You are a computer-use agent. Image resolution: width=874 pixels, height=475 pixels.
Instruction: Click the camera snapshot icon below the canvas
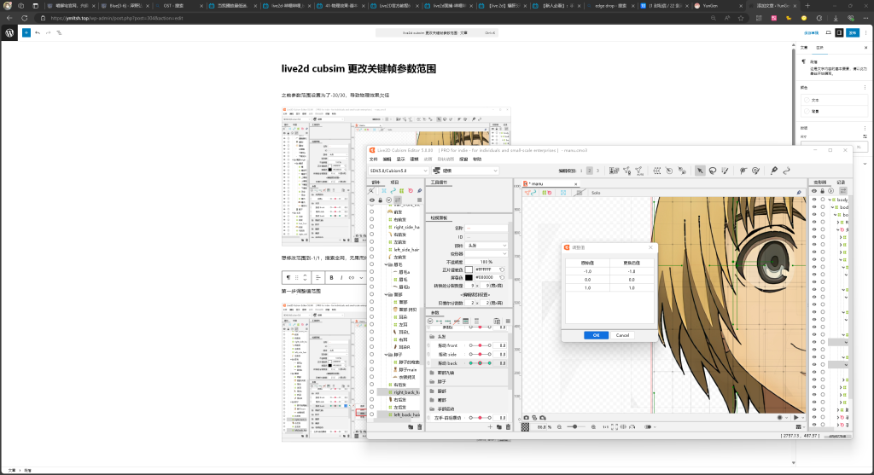pos(526,418)
